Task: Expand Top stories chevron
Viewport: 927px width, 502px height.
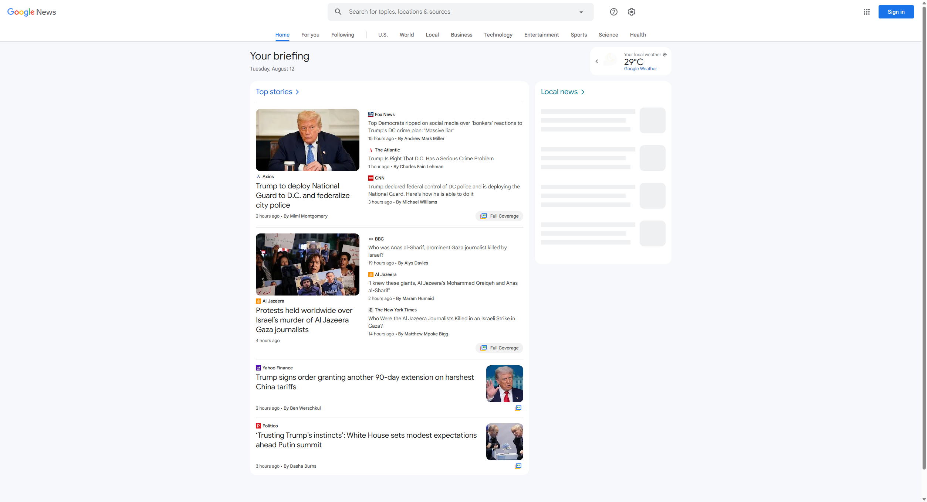Action: click(x=297, y=92)
